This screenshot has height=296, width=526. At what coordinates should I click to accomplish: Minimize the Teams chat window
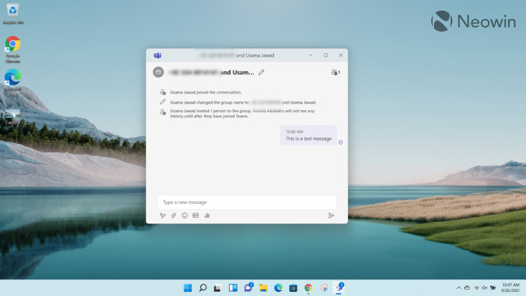coord(311,55)
